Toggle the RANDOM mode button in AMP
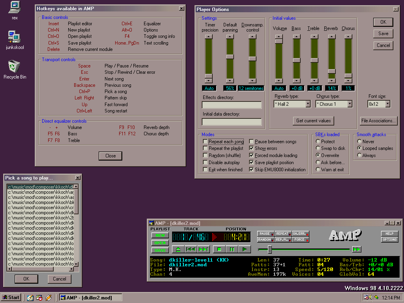Viewport: 404px width, 303px height. pos(266,239)
